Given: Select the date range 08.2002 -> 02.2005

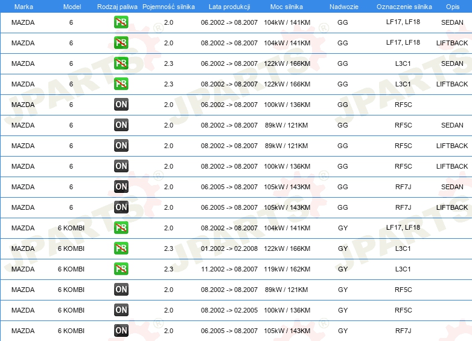Looking at the screenshot, I should pos(229,310).
